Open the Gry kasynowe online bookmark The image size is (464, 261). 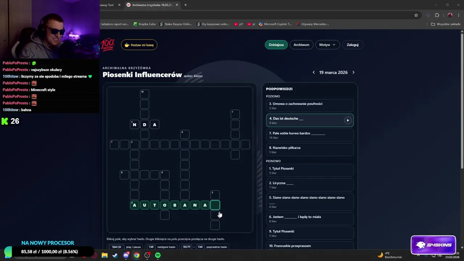tap(213, 24)
